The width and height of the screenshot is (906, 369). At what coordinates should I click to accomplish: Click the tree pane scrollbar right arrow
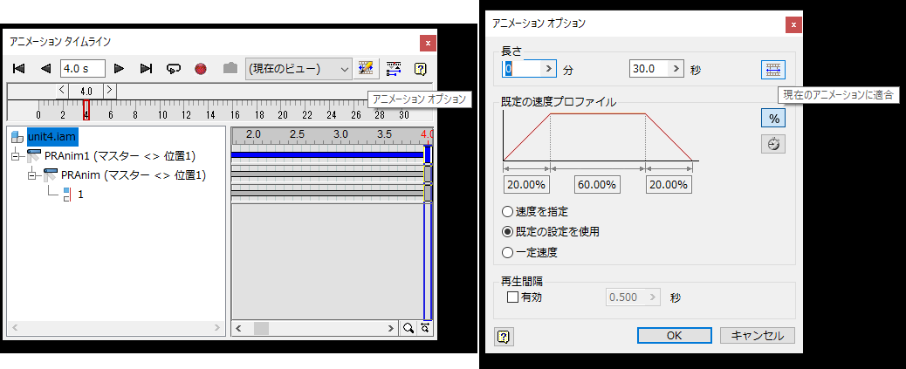point(217,328)
